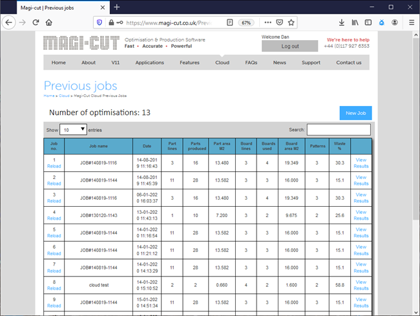420x316 pixels.
Task: Open the downloads arrow icon
Action: (342, 22)
